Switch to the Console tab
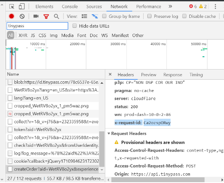 [x=70, y=7]
